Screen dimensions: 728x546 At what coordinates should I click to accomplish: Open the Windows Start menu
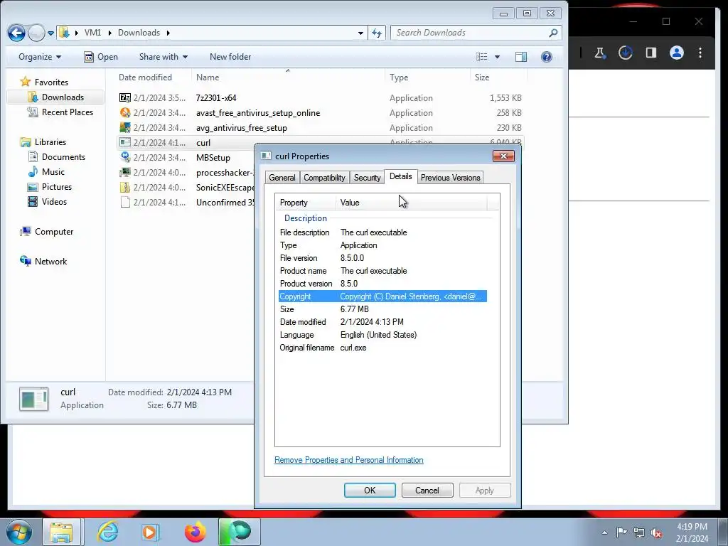point(19,532)
